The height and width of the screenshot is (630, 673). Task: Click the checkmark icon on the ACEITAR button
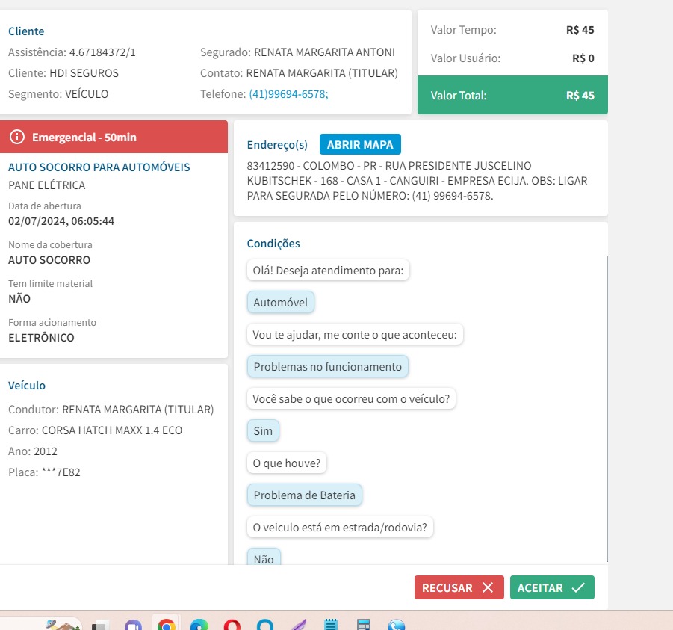[578, 587]
